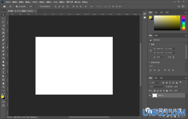Image resolution: width=188 pixels, height=119 pixels.
Task: Select the Frame tool
Action: point(3,33)
